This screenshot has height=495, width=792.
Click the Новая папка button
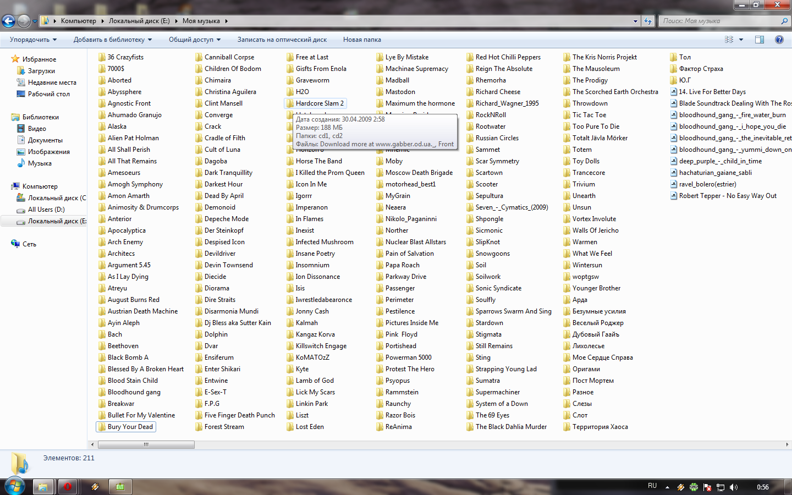362,40
